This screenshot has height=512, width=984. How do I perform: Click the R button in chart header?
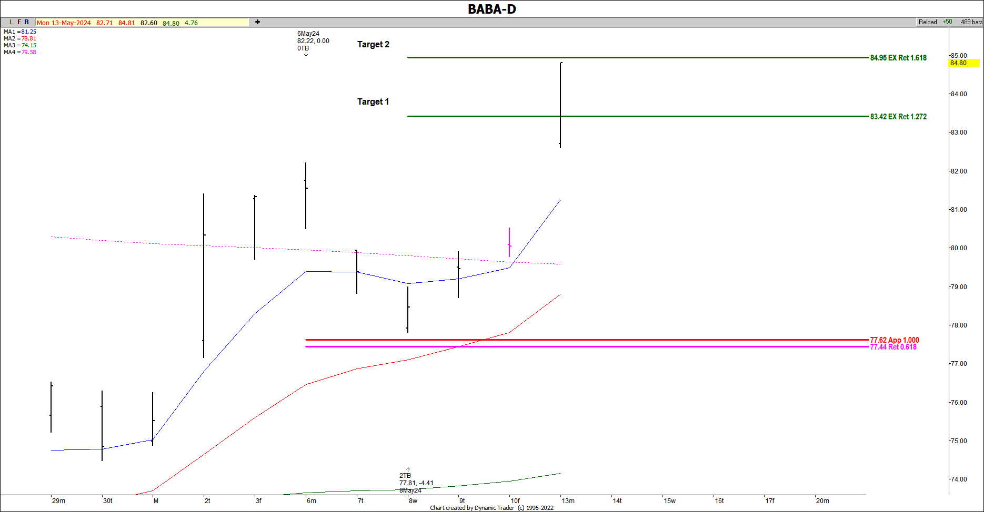(26, 22)
